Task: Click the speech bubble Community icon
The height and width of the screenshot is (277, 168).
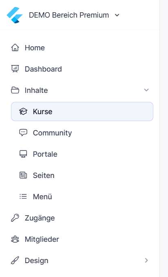Action: (23, 133)
